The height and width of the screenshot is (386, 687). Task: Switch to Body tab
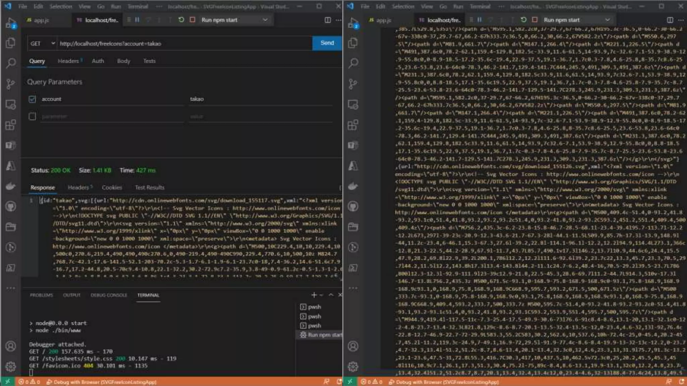pyautogui.click(x=123, y=61)
